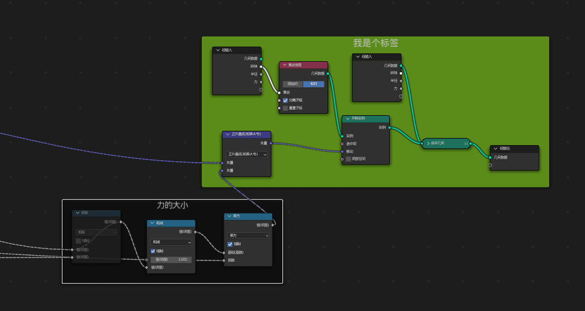Screen dimensions: 585x311
Task: Open the 乘方 operation dropdown
Action: pyautogui.click(x=248, y=236)
